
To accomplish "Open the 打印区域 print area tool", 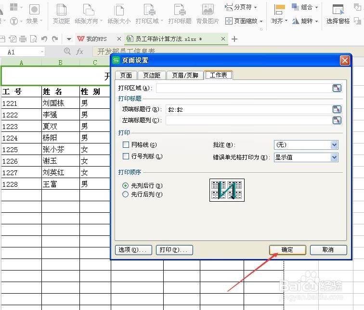I will [149, 14].
